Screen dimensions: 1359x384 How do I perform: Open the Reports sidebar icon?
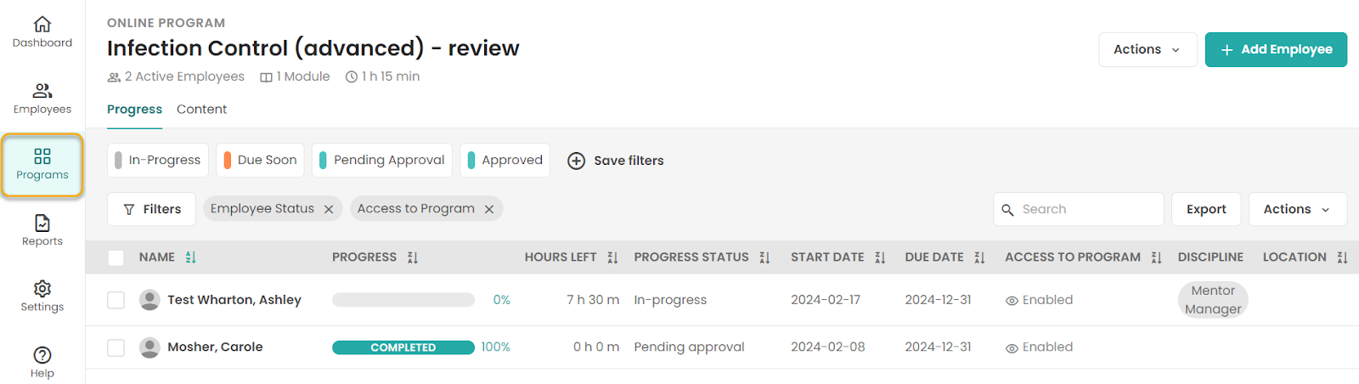(42, 223)
